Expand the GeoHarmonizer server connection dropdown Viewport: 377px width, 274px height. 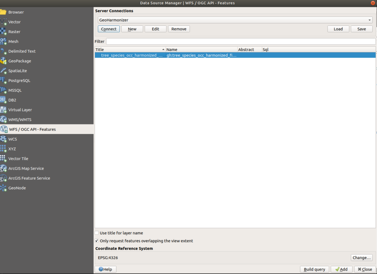(x=235, y=20)
